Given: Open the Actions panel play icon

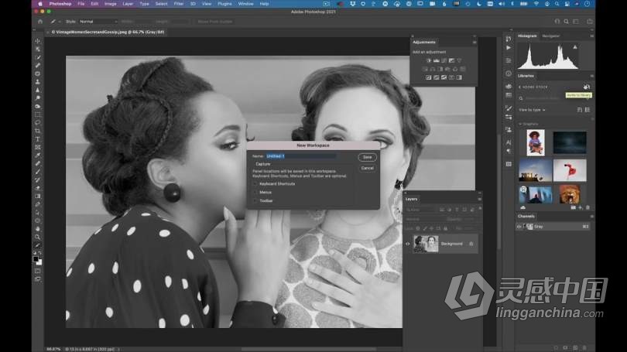Looking at the screenshot, I should [509, 47].
